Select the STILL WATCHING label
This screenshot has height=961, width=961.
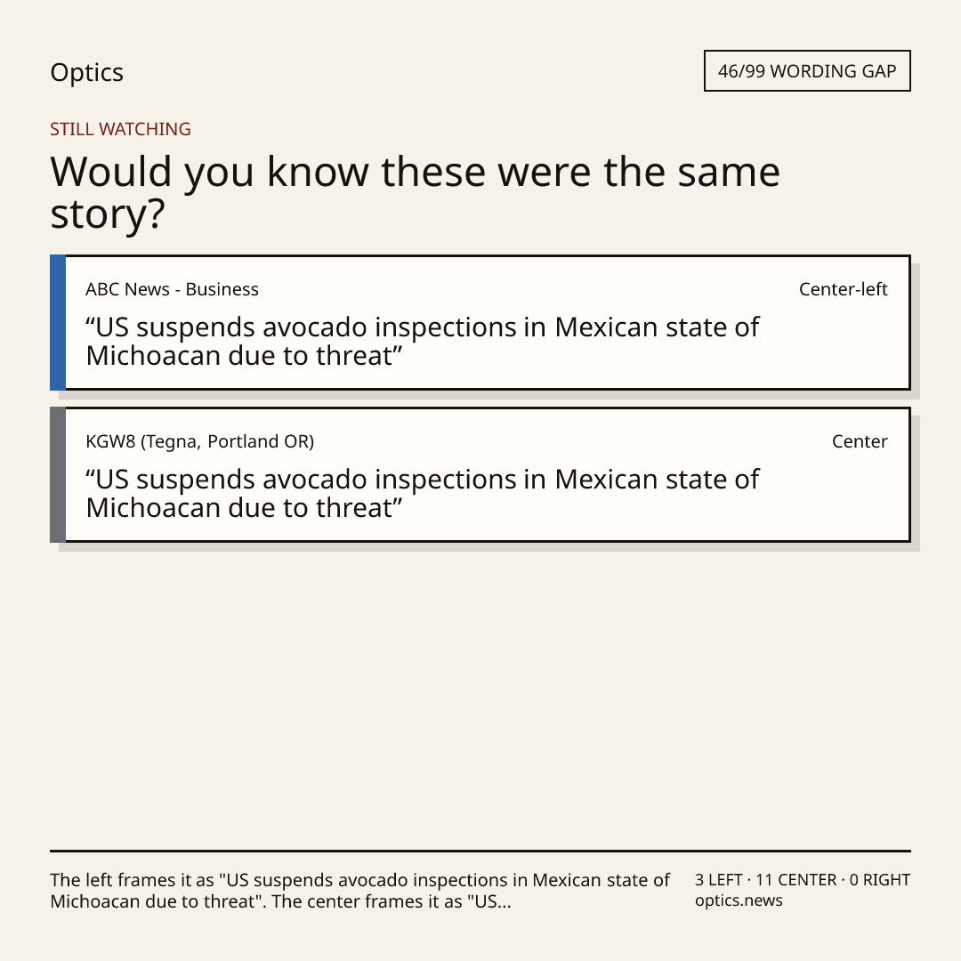pos(120,129)
